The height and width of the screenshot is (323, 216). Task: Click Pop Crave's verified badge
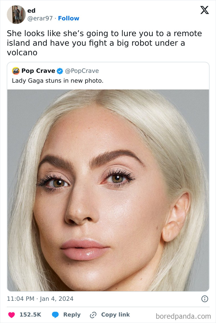(60, 71)
